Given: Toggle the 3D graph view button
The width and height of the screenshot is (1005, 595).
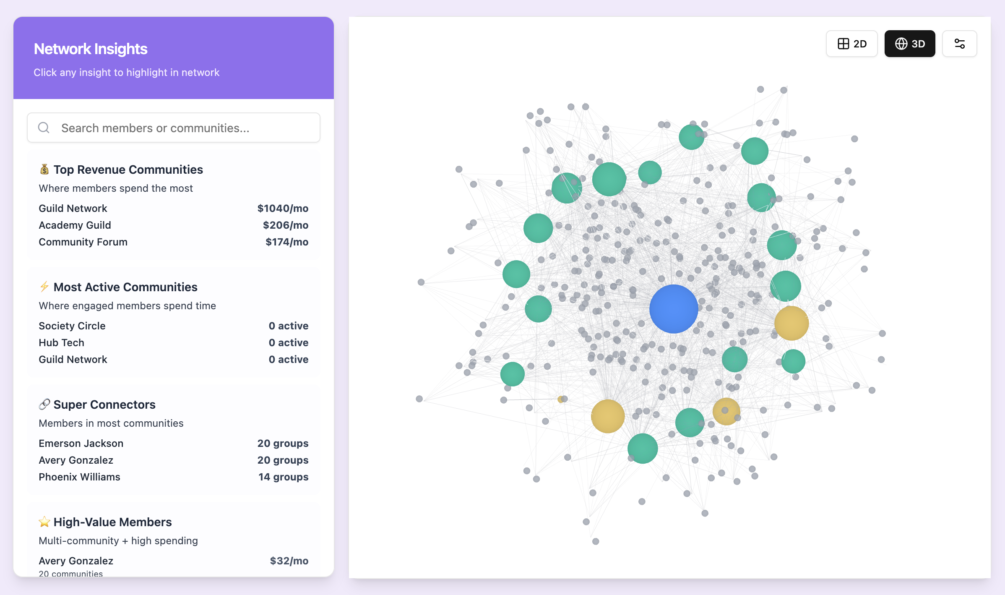Looking at the screenshot, I should click(x=909, y=44).
